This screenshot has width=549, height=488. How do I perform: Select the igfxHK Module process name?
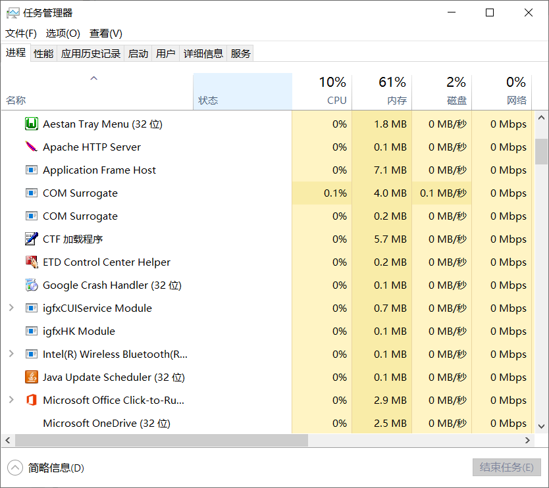(79, 331)
